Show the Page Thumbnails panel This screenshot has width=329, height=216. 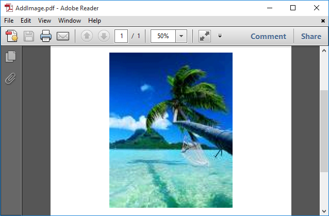[x=10, y=56]
